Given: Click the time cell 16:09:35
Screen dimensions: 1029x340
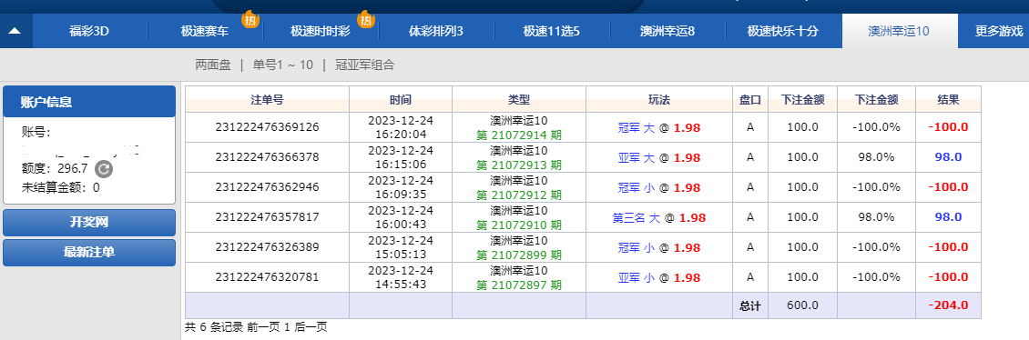Looking at the screenshot, I should coord(401,195).
